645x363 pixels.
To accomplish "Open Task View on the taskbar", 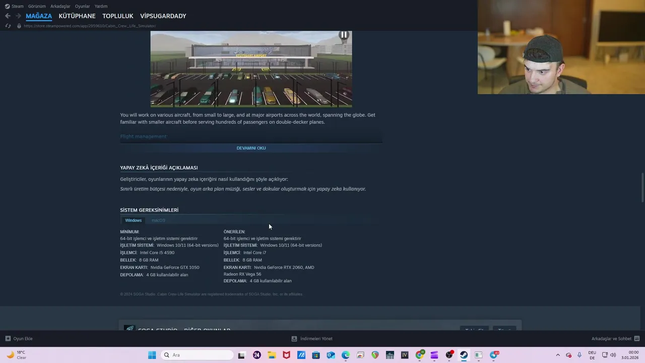I will 241,355.
